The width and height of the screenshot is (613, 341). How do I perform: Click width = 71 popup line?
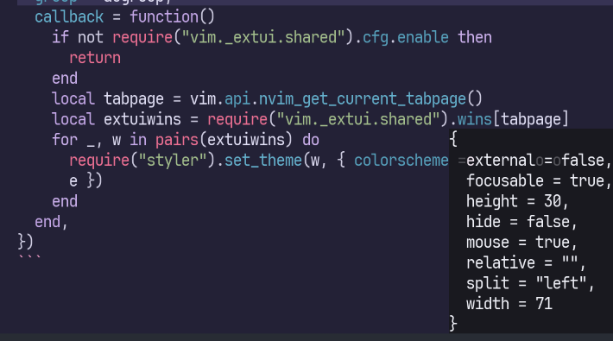[509, 304]
